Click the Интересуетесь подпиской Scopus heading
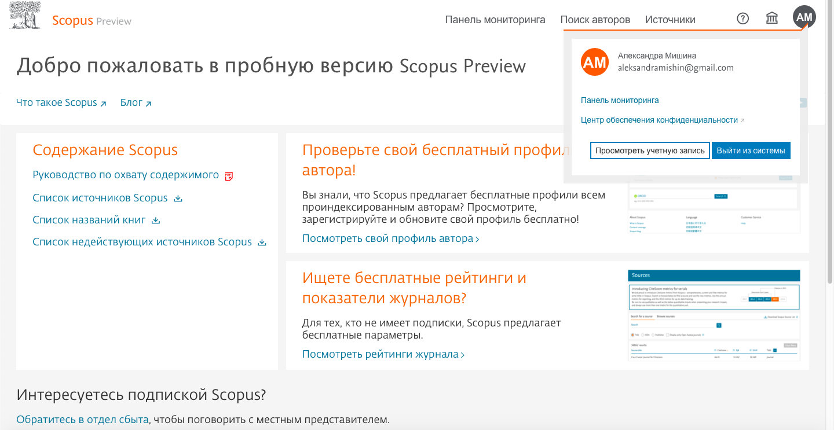The image size is (834, 430). pyautogui.click(x=141, y=395)
